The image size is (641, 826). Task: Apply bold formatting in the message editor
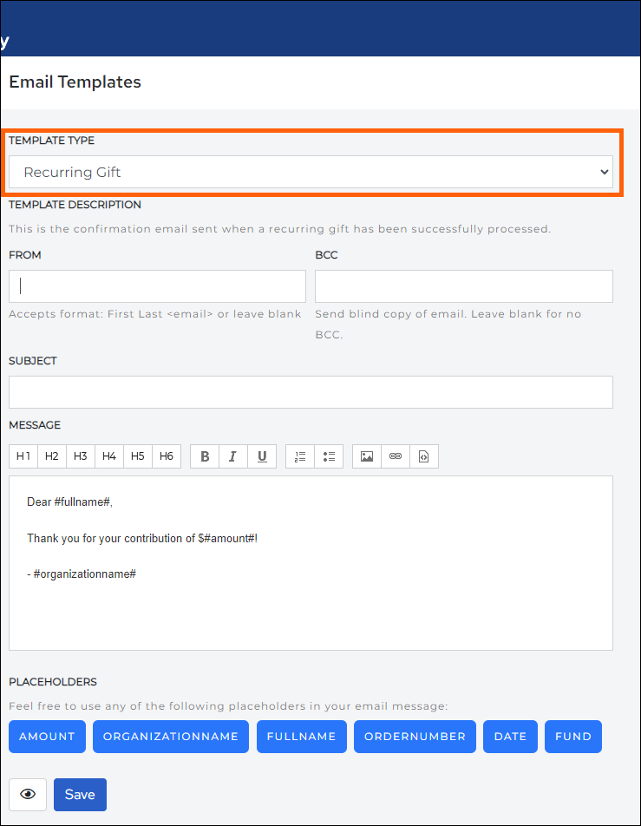(204, 456)
